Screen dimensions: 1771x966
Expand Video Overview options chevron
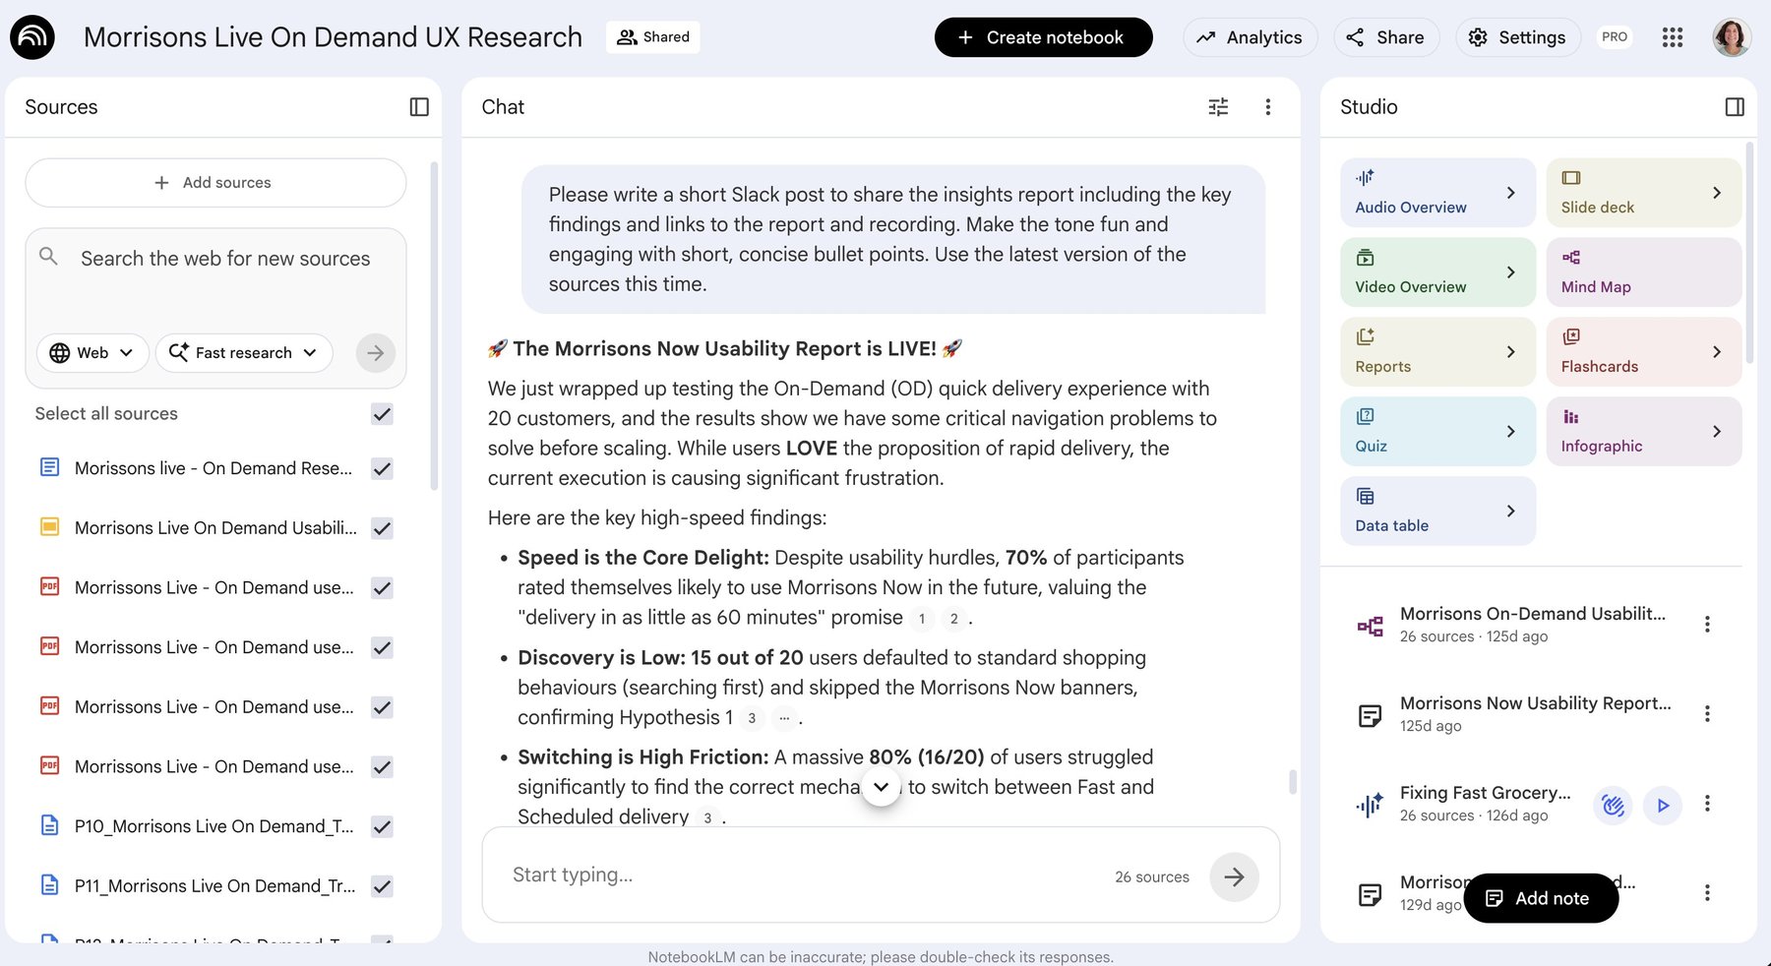1510,272
